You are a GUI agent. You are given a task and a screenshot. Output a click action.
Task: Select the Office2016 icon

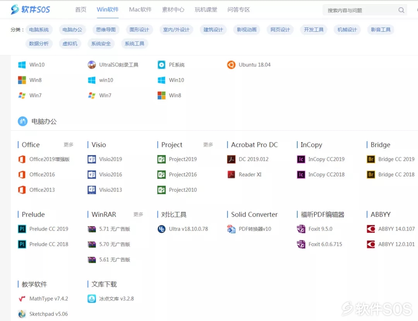point(22,174)
